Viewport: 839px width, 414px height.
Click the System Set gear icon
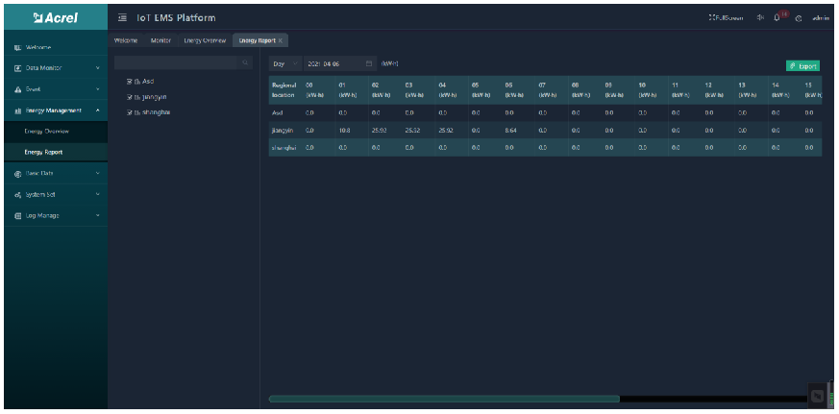click(17, 195)
